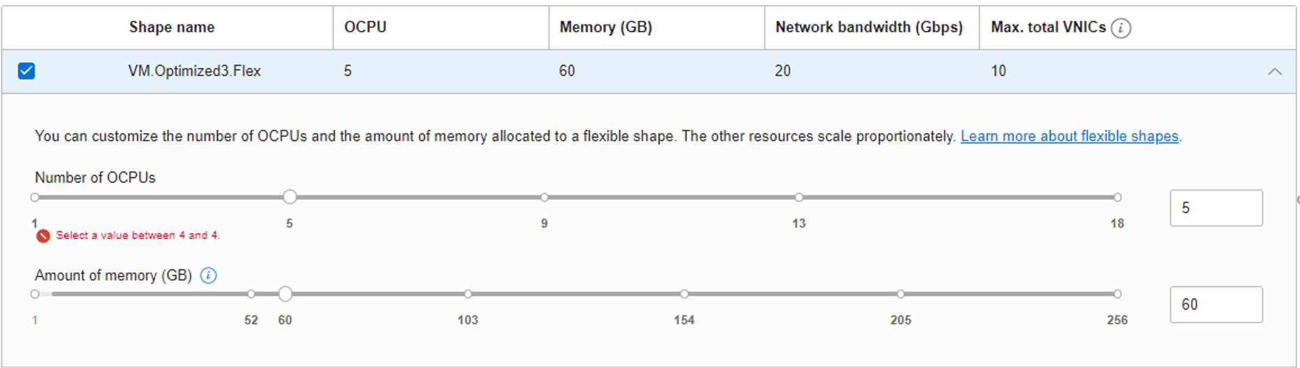Click the Shape name column header
The height and width of the screenshot is (368, 1300).
[172, 27]
